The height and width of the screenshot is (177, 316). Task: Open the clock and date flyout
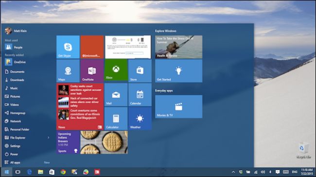click(307, 172)
